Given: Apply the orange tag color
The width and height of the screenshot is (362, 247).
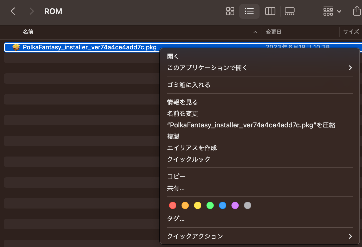Looking at the screenshot, I should click(x=185, y=205).
